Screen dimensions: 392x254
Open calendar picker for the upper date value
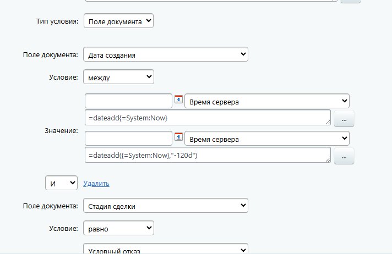(178, 100)
